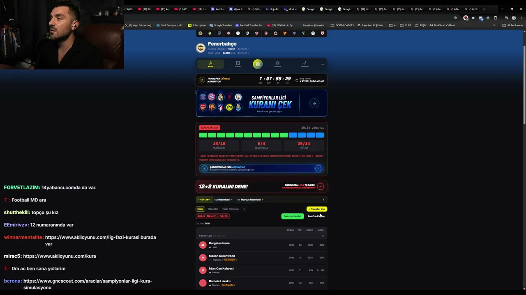The width and height of the screenshot is (526, 295).
Task: Open the CLIPS bookmark folder
Action: click(x=406, y=25)
